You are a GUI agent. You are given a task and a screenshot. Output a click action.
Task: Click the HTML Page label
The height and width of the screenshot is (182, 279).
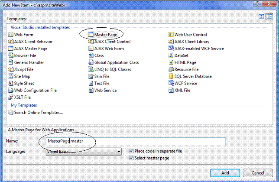(185, 62)
